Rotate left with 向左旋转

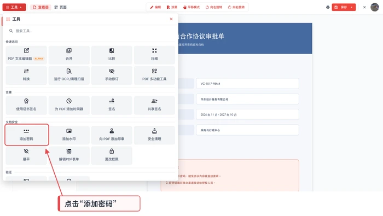pyautogui.click(x=214, y=7)
